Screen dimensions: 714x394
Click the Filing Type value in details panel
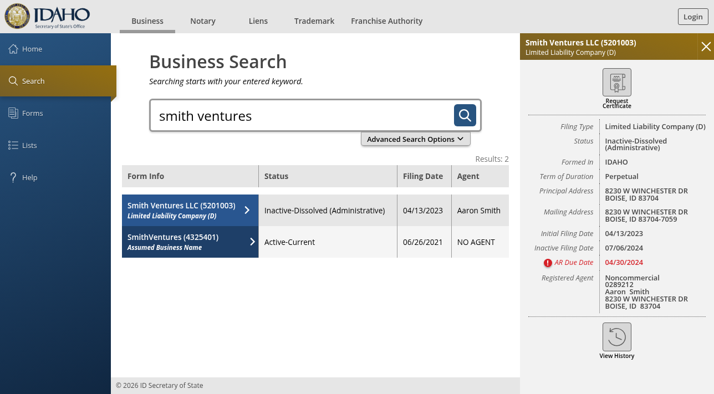(x=655, y=127)
